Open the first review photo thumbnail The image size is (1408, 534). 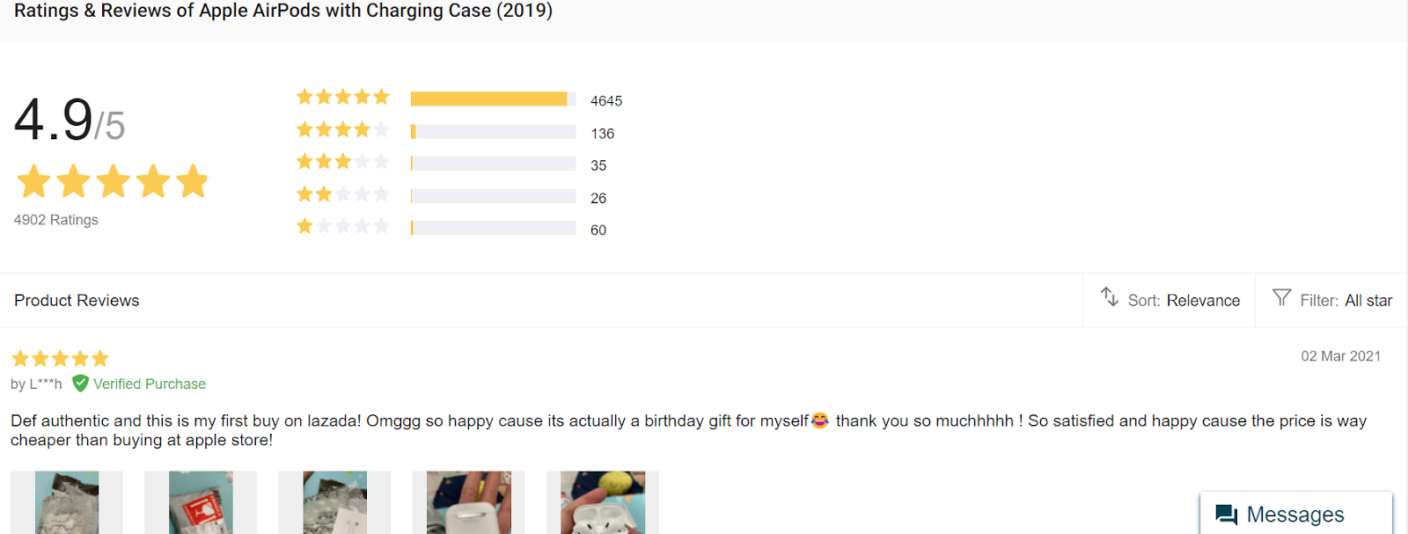pos(67,502)
